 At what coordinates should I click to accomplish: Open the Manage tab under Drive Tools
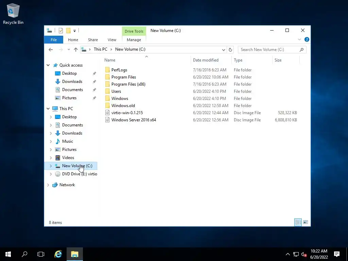(x=134, y=40)
